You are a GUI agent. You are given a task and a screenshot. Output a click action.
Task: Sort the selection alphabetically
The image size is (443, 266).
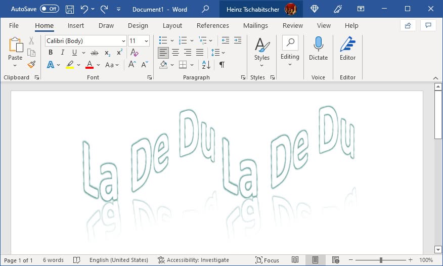(206, 65)
